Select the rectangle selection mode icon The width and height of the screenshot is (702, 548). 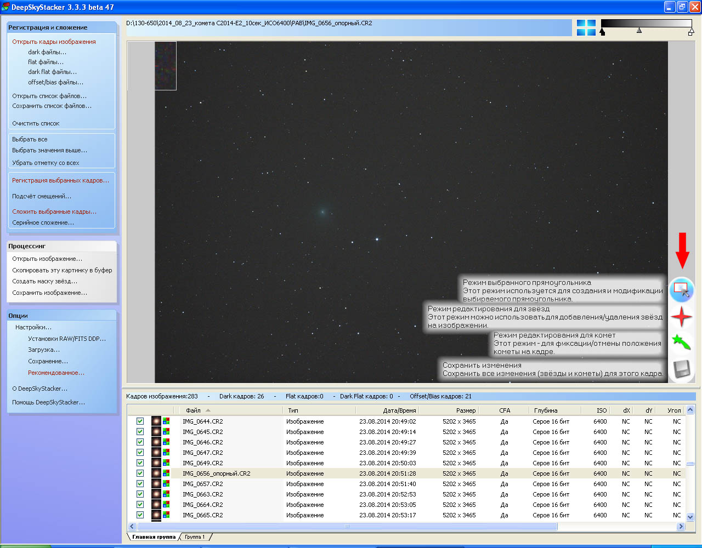click(681, 289)
